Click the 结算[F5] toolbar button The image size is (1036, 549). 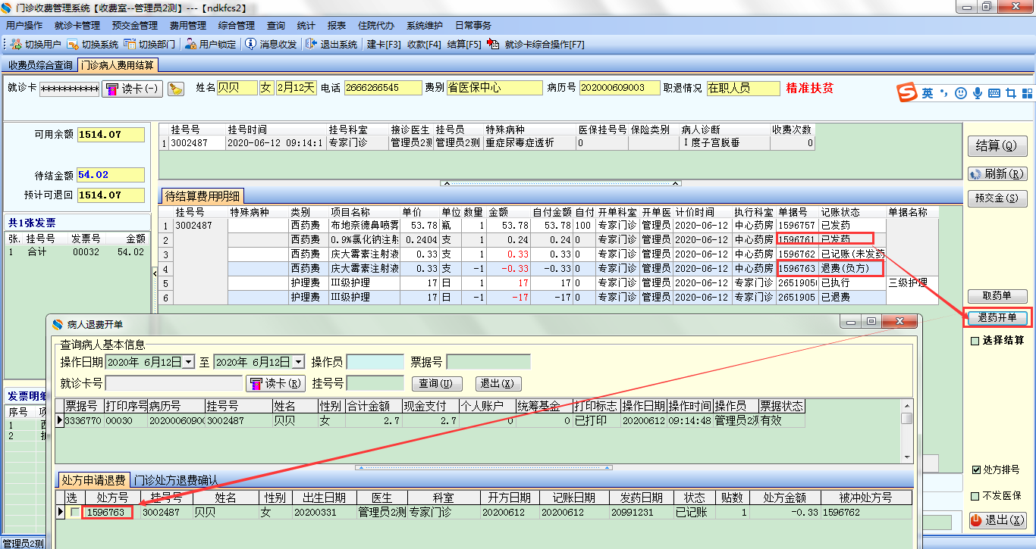[464, 45]
